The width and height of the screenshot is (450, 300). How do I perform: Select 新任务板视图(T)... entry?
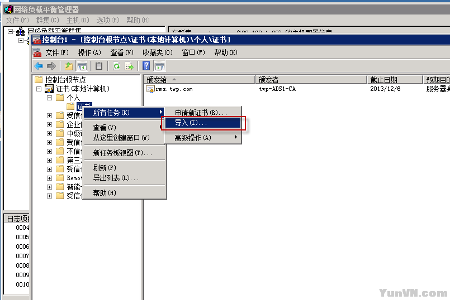[124, 153]
